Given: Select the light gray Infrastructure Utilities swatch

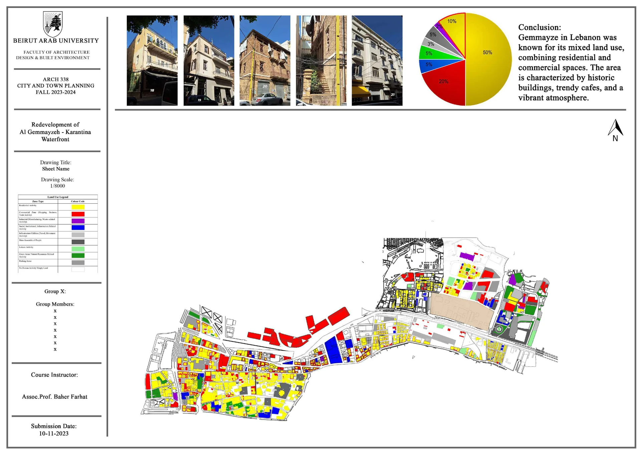Looking at the screenshot, I should (78, 235).
